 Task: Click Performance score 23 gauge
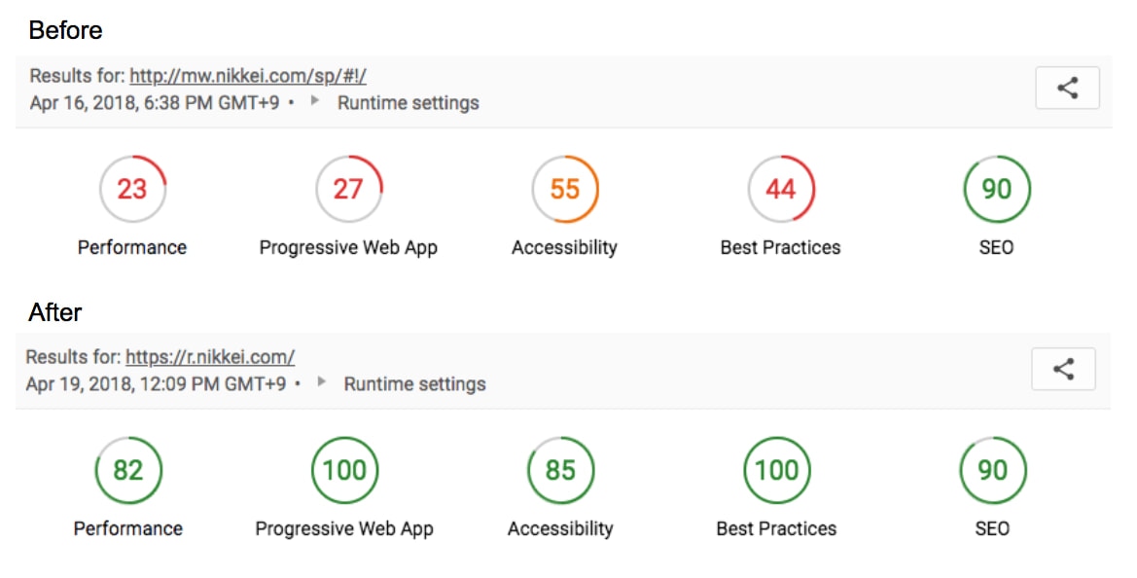132,189
